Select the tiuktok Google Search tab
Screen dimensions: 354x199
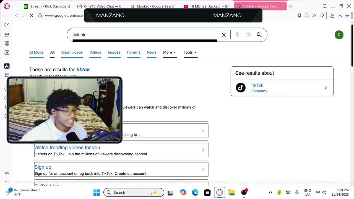[x=260, y=6]
